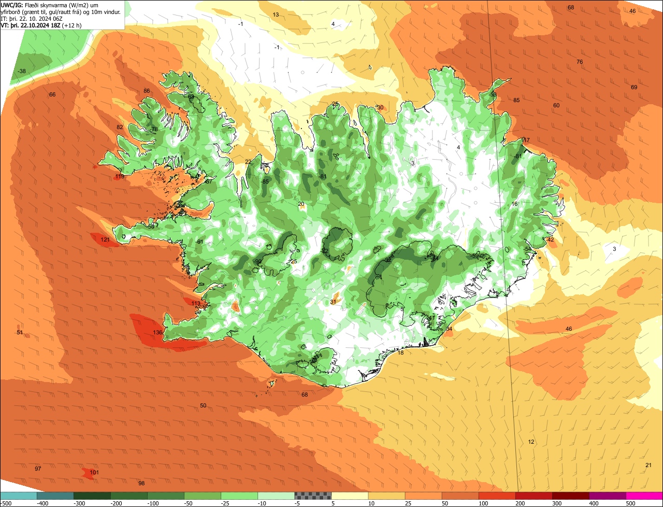Click the map value -38 on the green area

click(x=21, y=71)
